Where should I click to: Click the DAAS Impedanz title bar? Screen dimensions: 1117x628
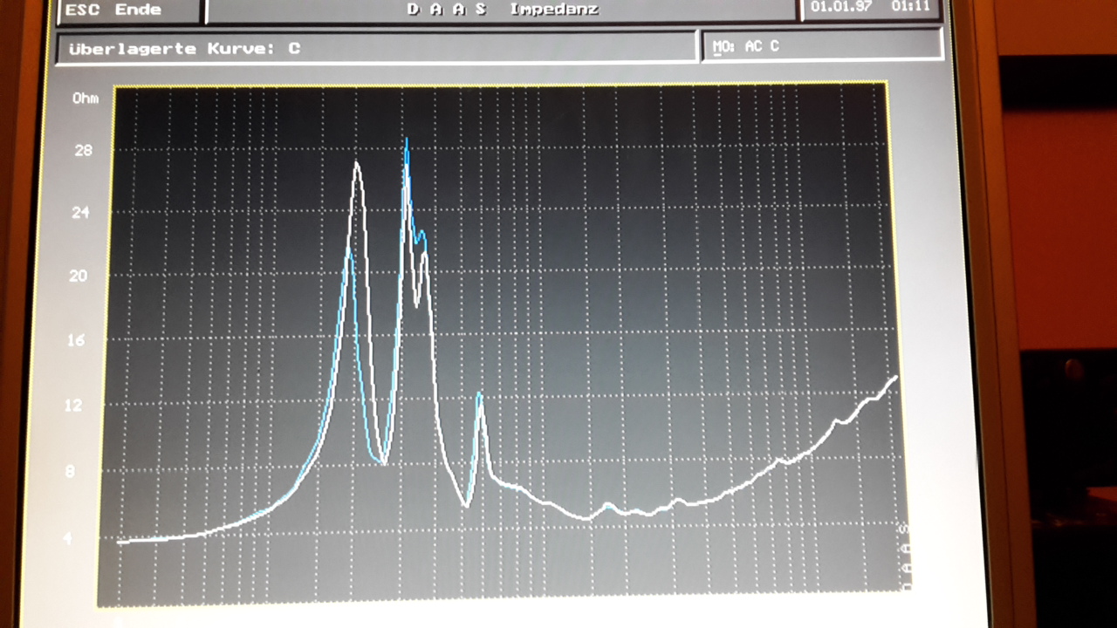(x=502, y=10)
